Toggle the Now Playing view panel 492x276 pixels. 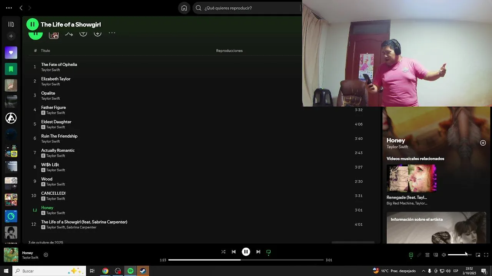coord(411,255)
